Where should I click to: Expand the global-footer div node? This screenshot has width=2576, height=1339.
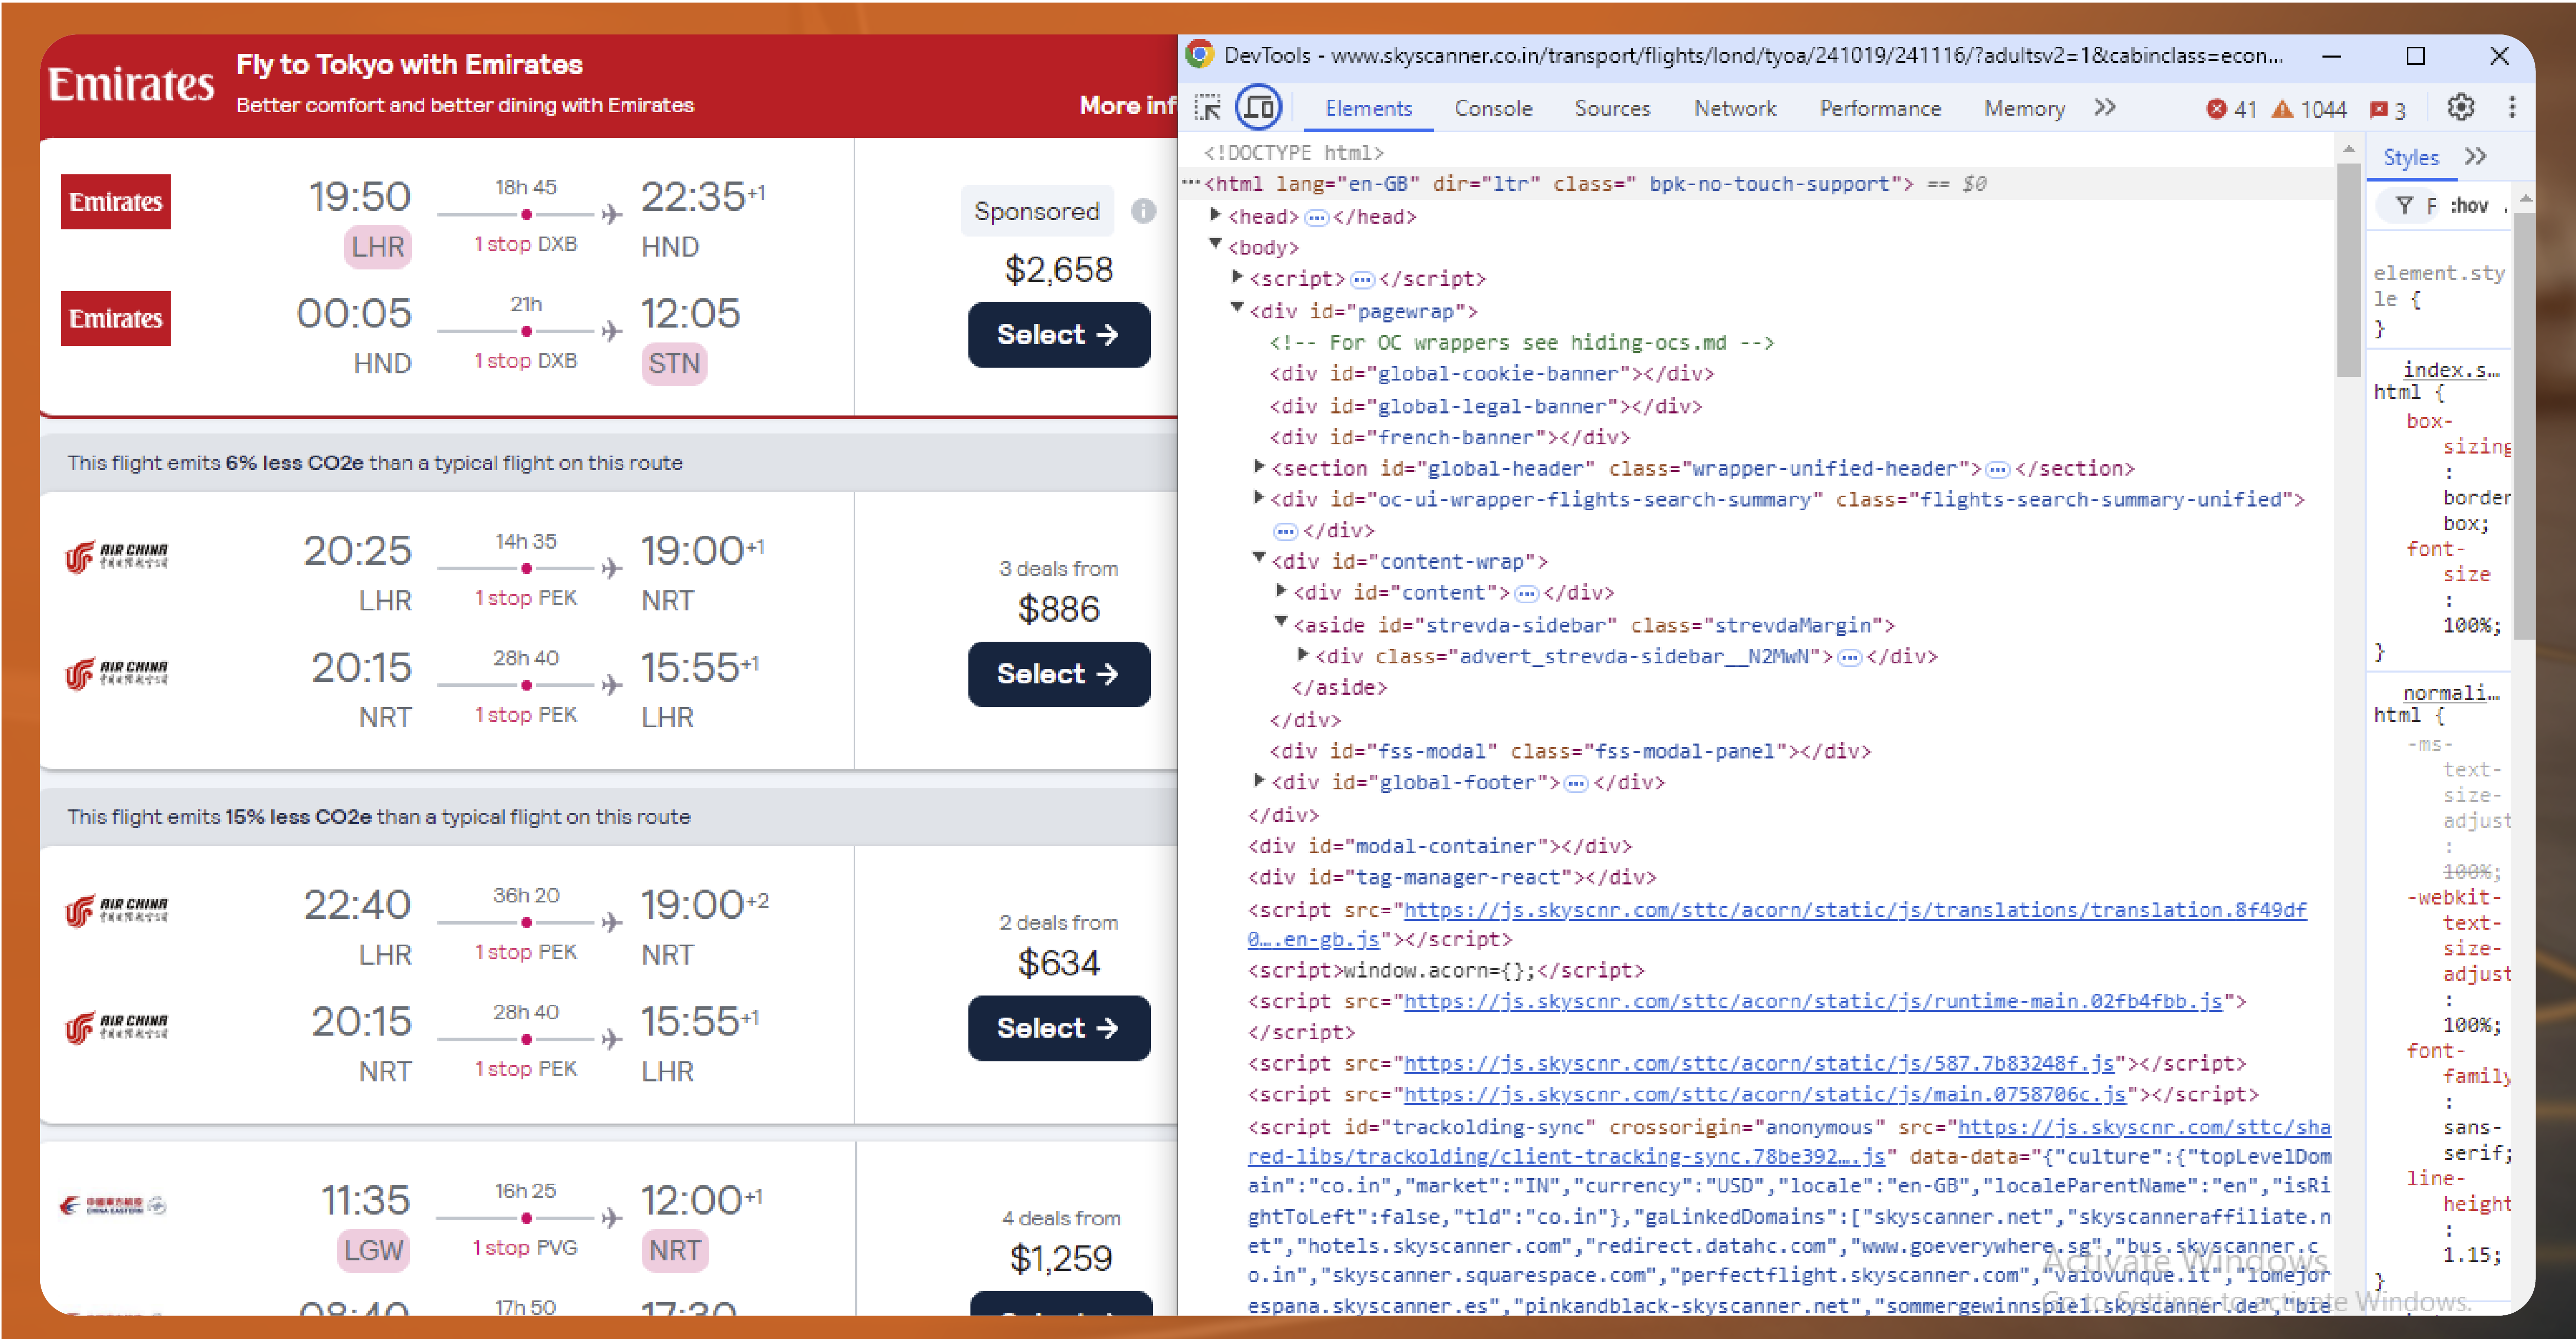tap(1259, 780)
